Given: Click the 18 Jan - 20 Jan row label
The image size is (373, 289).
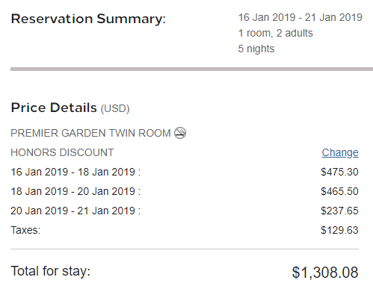Looking at the screenshot, I should [x=75, y=191].
